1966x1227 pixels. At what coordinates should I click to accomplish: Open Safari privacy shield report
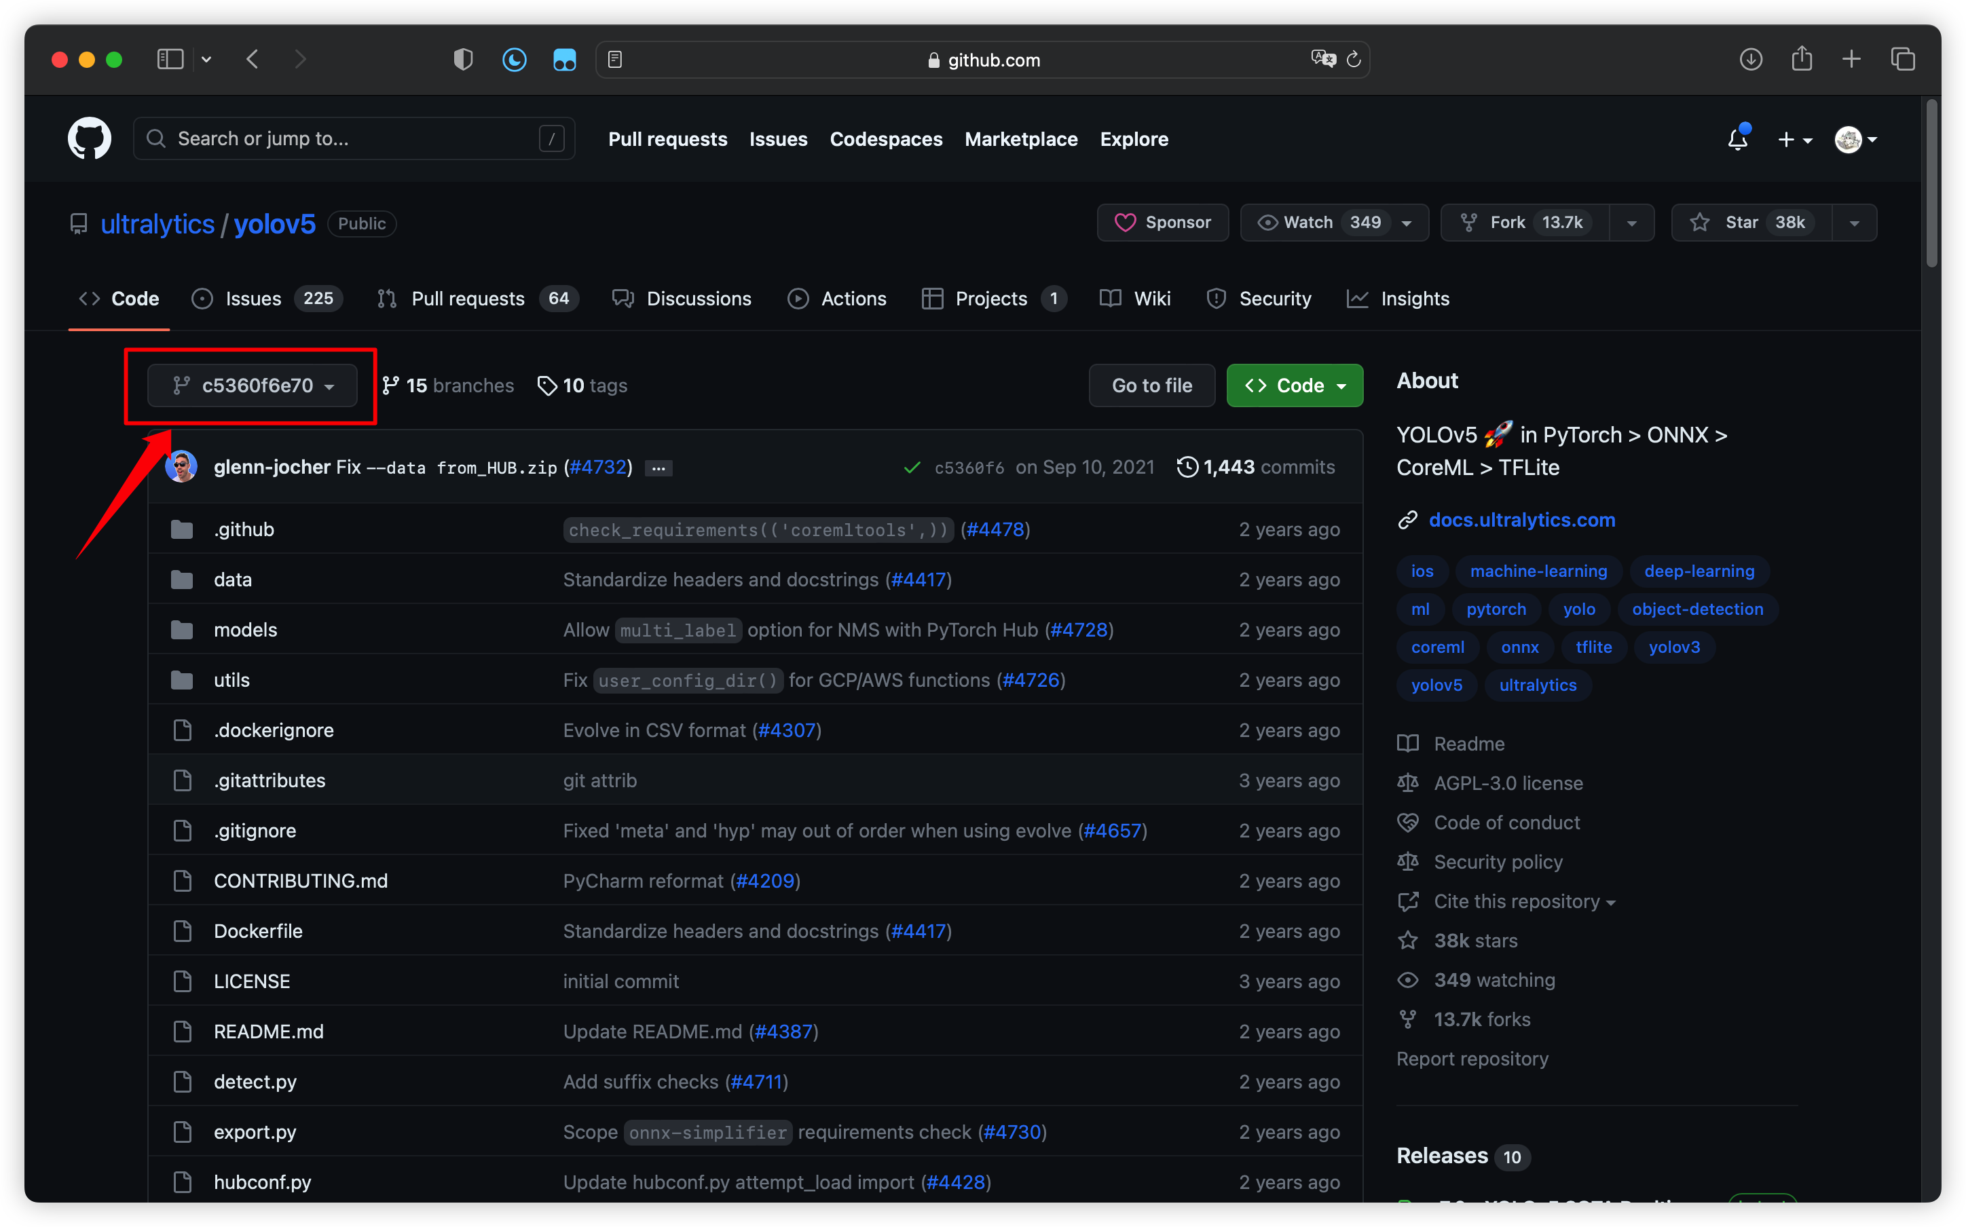pos(463,59)
